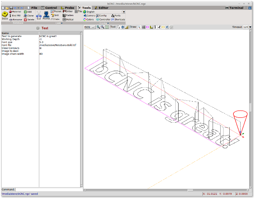
Task: Toggle drawing of yellow workarea
Action: [x=163, y=27]
